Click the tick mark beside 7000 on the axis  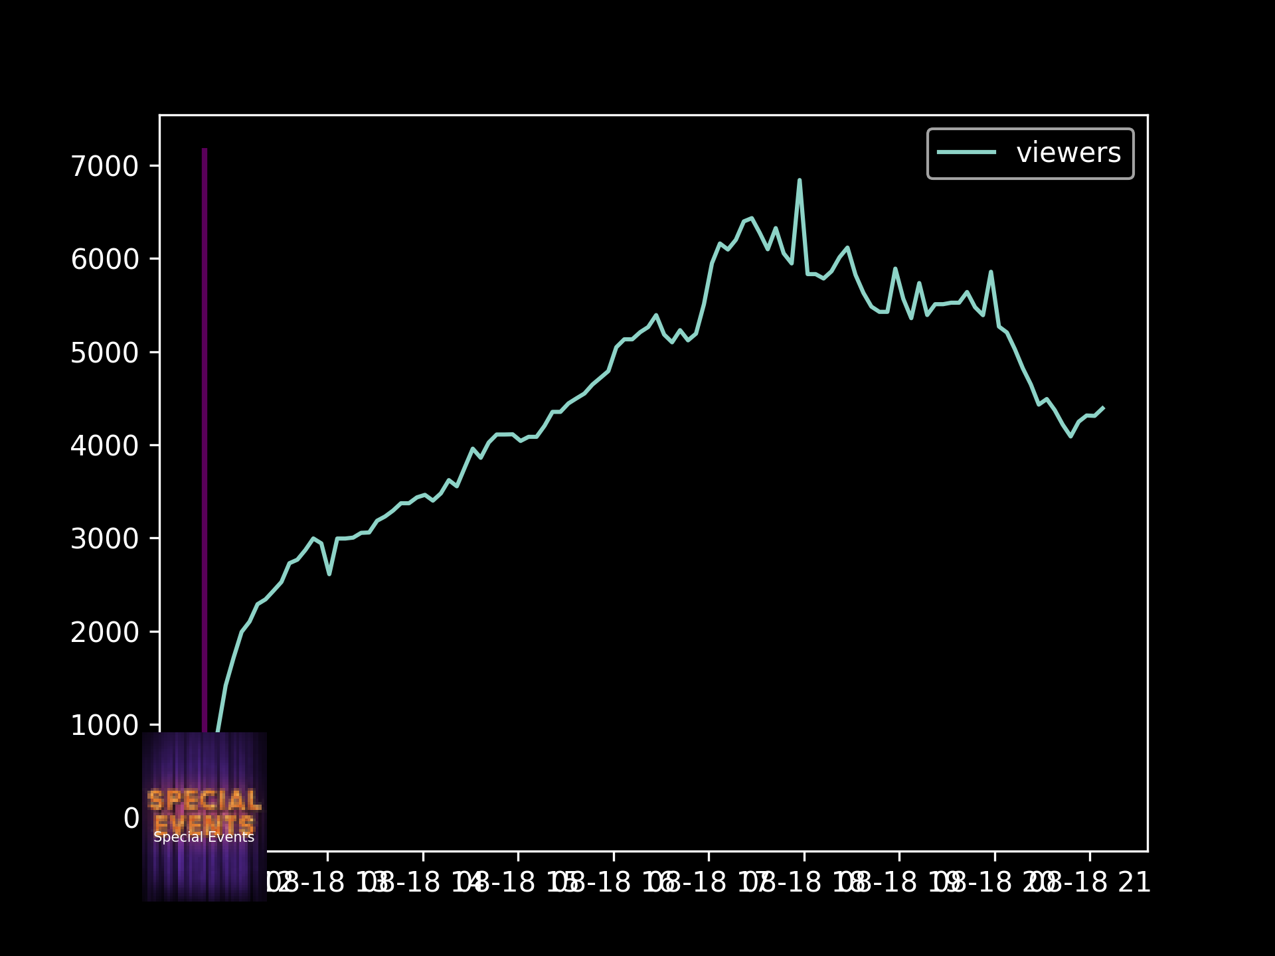[155, 165]
